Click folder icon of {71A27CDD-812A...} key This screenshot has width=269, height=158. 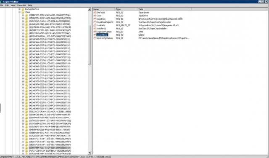click(x=26, y=151)
